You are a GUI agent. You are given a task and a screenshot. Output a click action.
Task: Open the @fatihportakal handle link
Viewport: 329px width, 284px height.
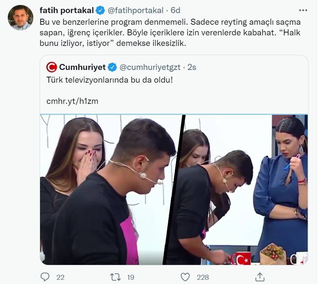135,10
